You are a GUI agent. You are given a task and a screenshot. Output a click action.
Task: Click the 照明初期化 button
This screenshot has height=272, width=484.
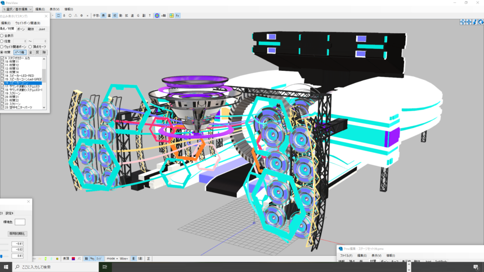coord(17,233)
